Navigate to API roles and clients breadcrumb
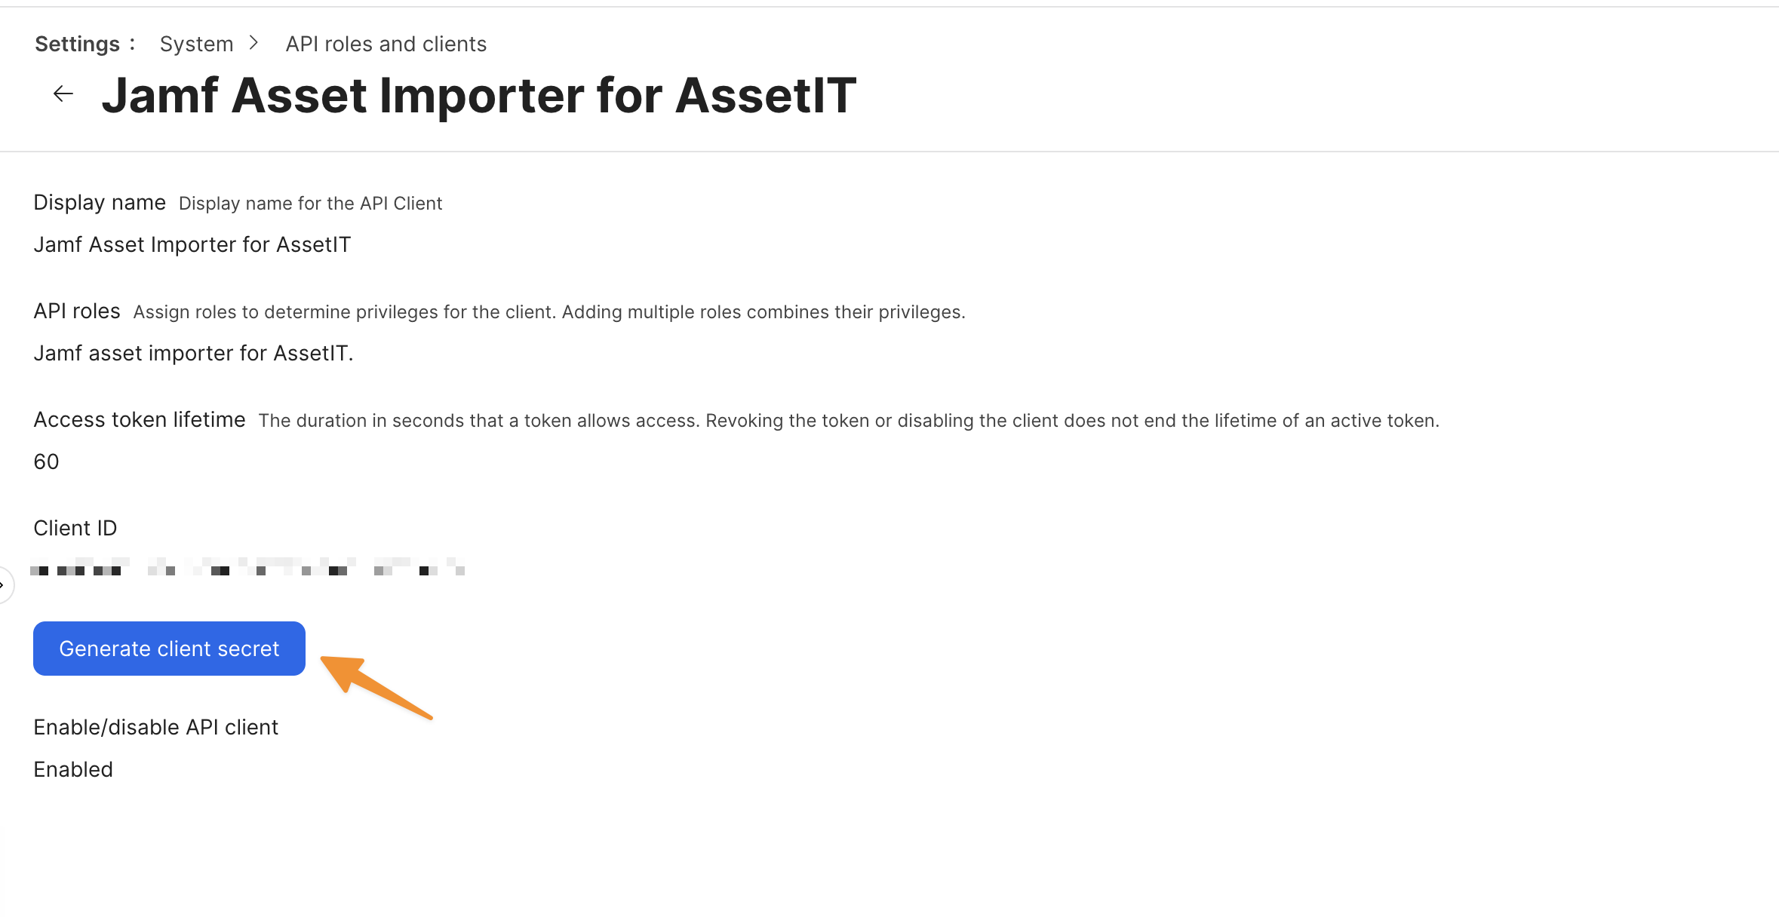This screenshot has width=1779, height=917. 386,44
